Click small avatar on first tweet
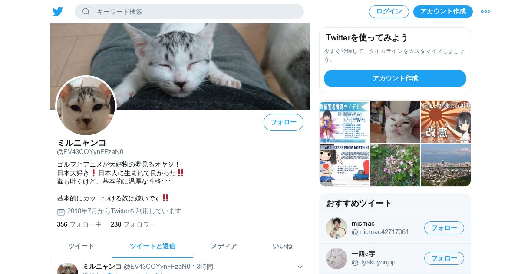 click(x=67, y=268)
